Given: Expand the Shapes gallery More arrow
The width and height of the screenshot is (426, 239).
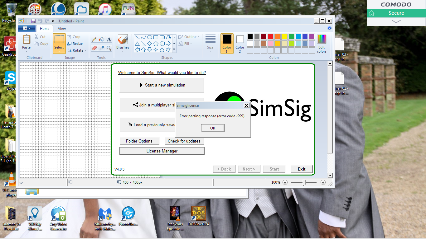Looking at the screenshot, I should (174, 50).
